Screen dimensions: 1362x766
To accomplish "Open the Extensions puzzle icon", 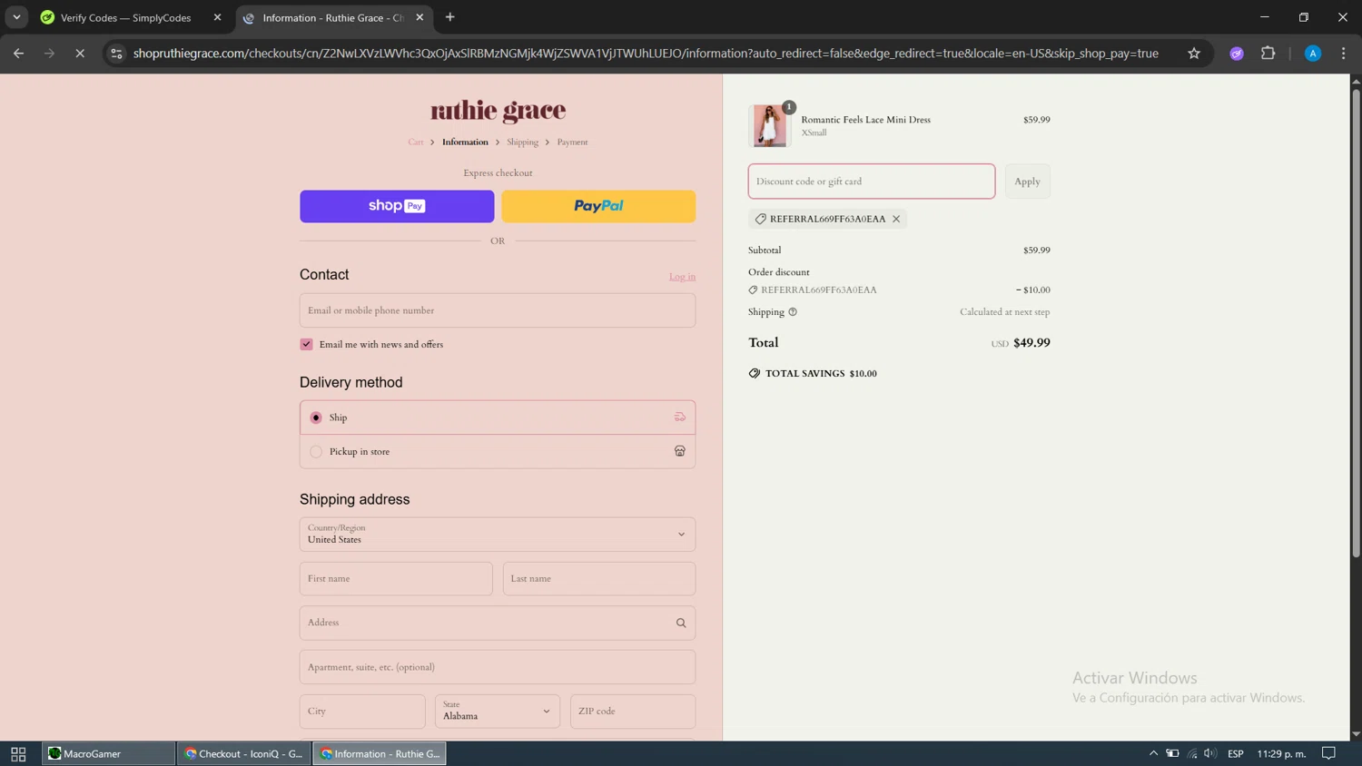I will click(1268, 54).
